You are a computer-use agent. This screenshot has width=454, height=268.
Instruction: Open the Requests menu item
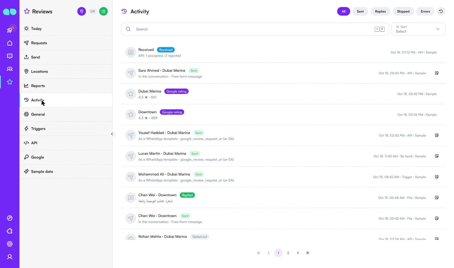pyautogui.click(x=66, y=43)
